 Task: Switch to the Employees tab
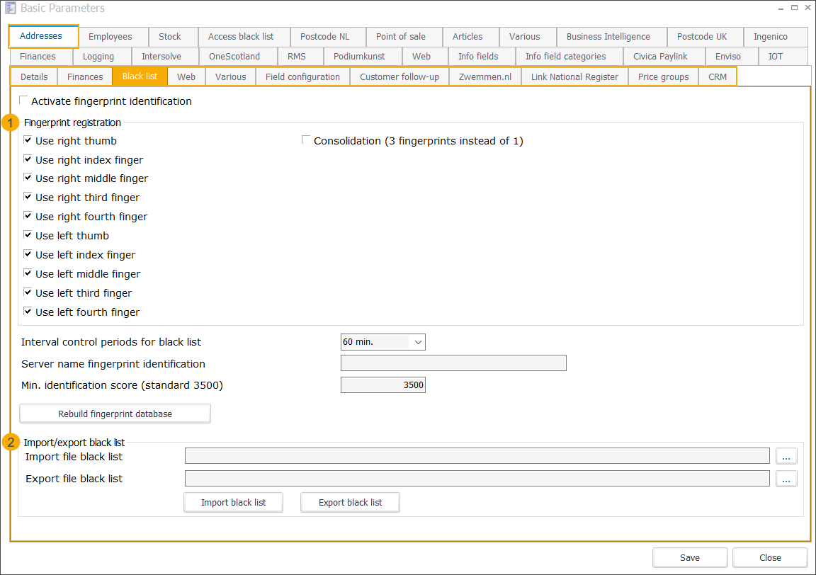click(110, 37)
